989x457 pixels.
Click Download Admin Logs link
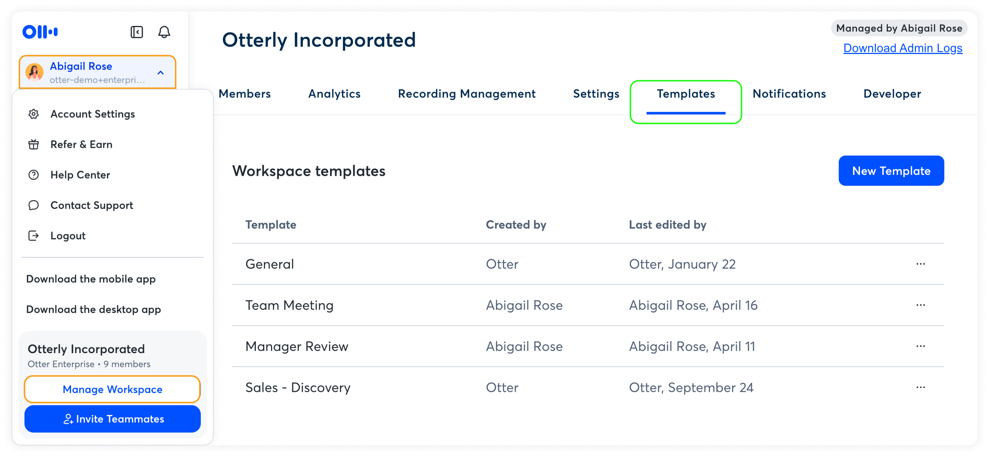click(902, 48)
